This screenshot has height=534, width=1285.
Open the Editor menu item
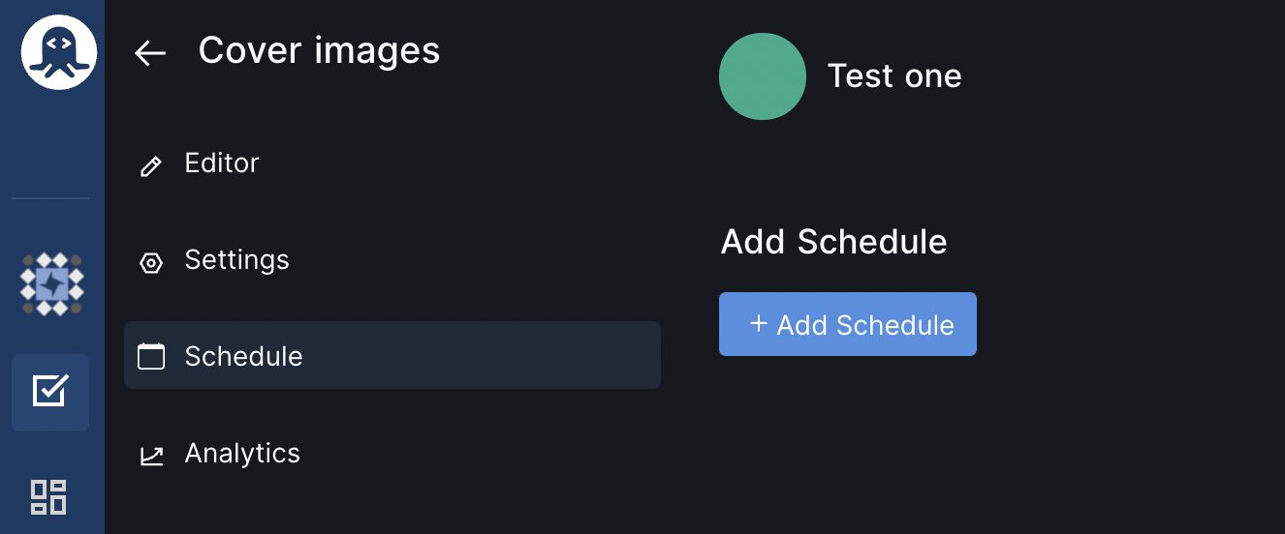[x=222, y=163]
